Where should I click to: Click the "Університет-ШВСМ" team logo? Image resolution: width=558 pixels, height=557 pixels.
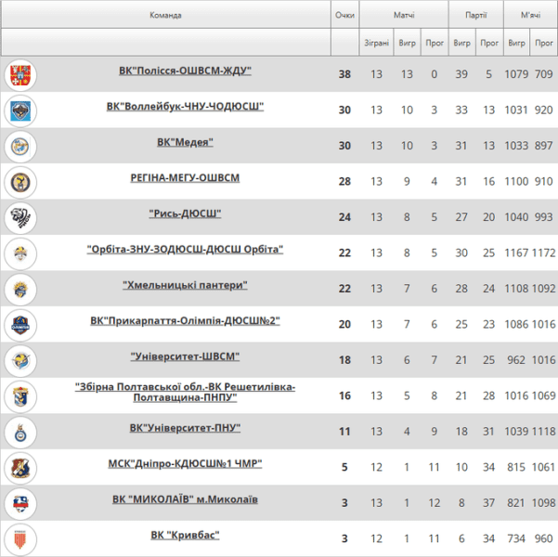pos(19,360)
